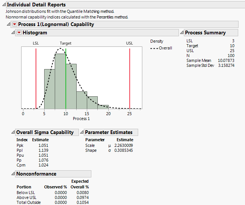Open the Process 1(Lognormal) Capability red triangle menu
245x205 pixels.
(14, 25)
